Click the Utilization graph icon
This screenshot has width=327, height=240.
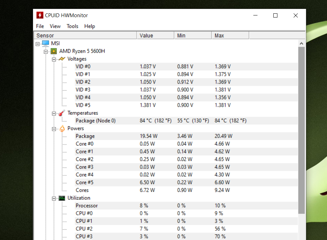[x=62, y=198]
